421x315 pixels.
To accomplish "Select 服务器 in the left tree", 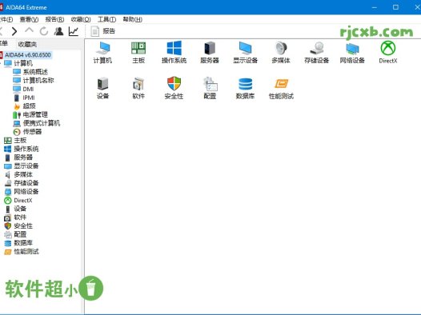I will click(18, 157).
